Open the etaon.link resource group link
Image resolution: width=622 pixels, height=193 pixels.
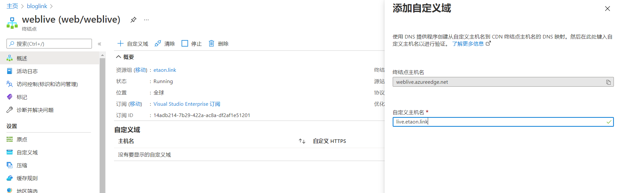[x=165, y=70]
